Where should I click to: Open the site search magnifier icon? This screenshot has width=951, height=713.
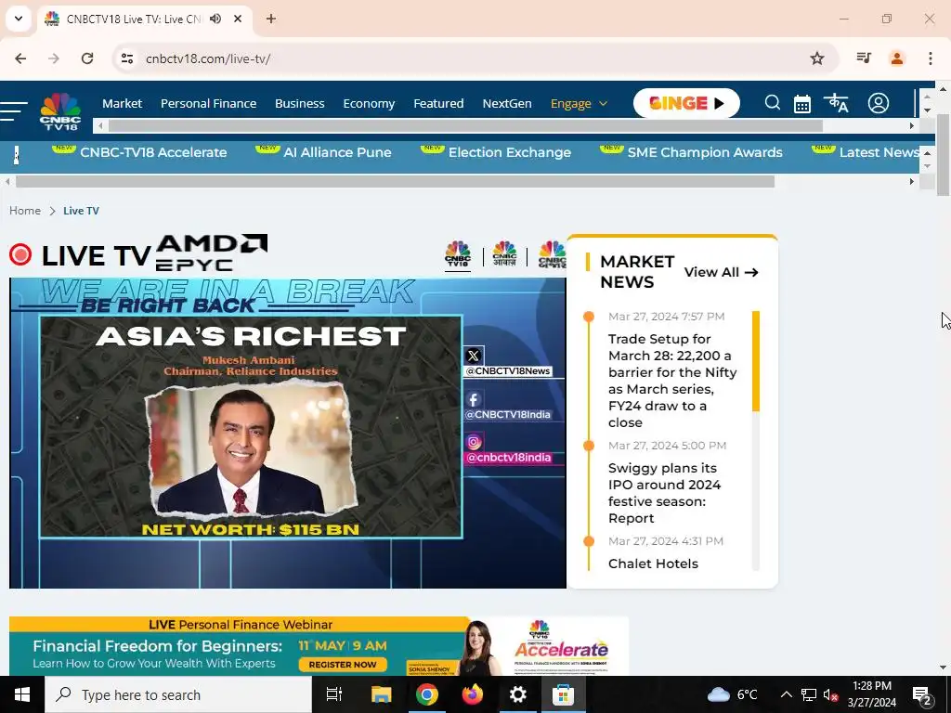coord(772,103)
